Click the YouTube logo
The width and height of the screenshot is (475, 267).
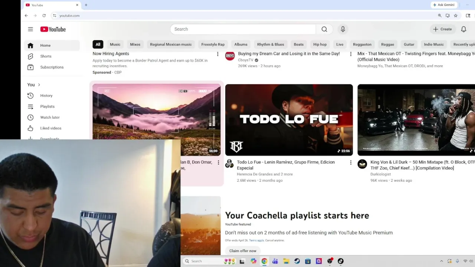tap(53, 29)
